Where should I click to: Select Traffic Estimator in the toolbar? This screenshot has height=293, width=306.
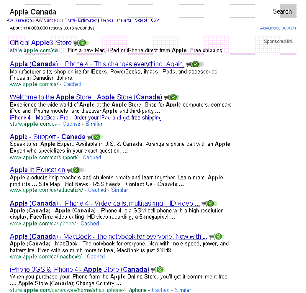(x=80, y=20)
